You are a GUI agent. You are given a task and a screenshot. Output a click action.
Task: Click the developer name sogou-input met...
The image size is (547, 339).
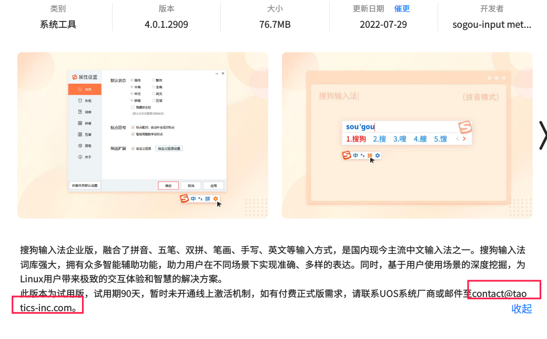pos(492,24)
